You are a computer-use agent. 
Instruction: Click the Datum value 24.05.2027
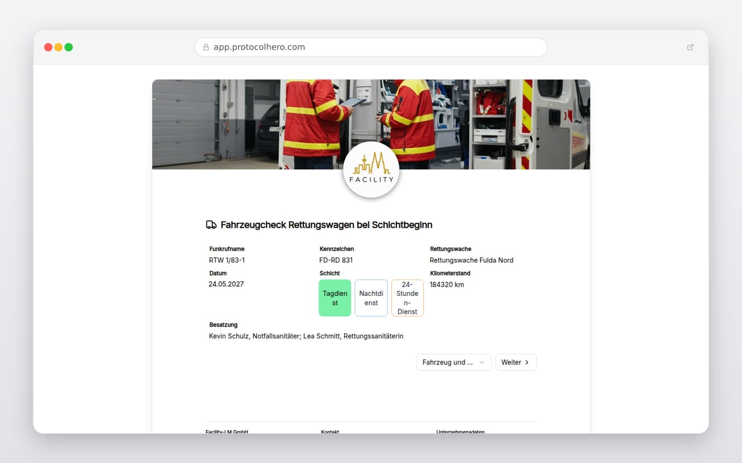tap(226, 284)
